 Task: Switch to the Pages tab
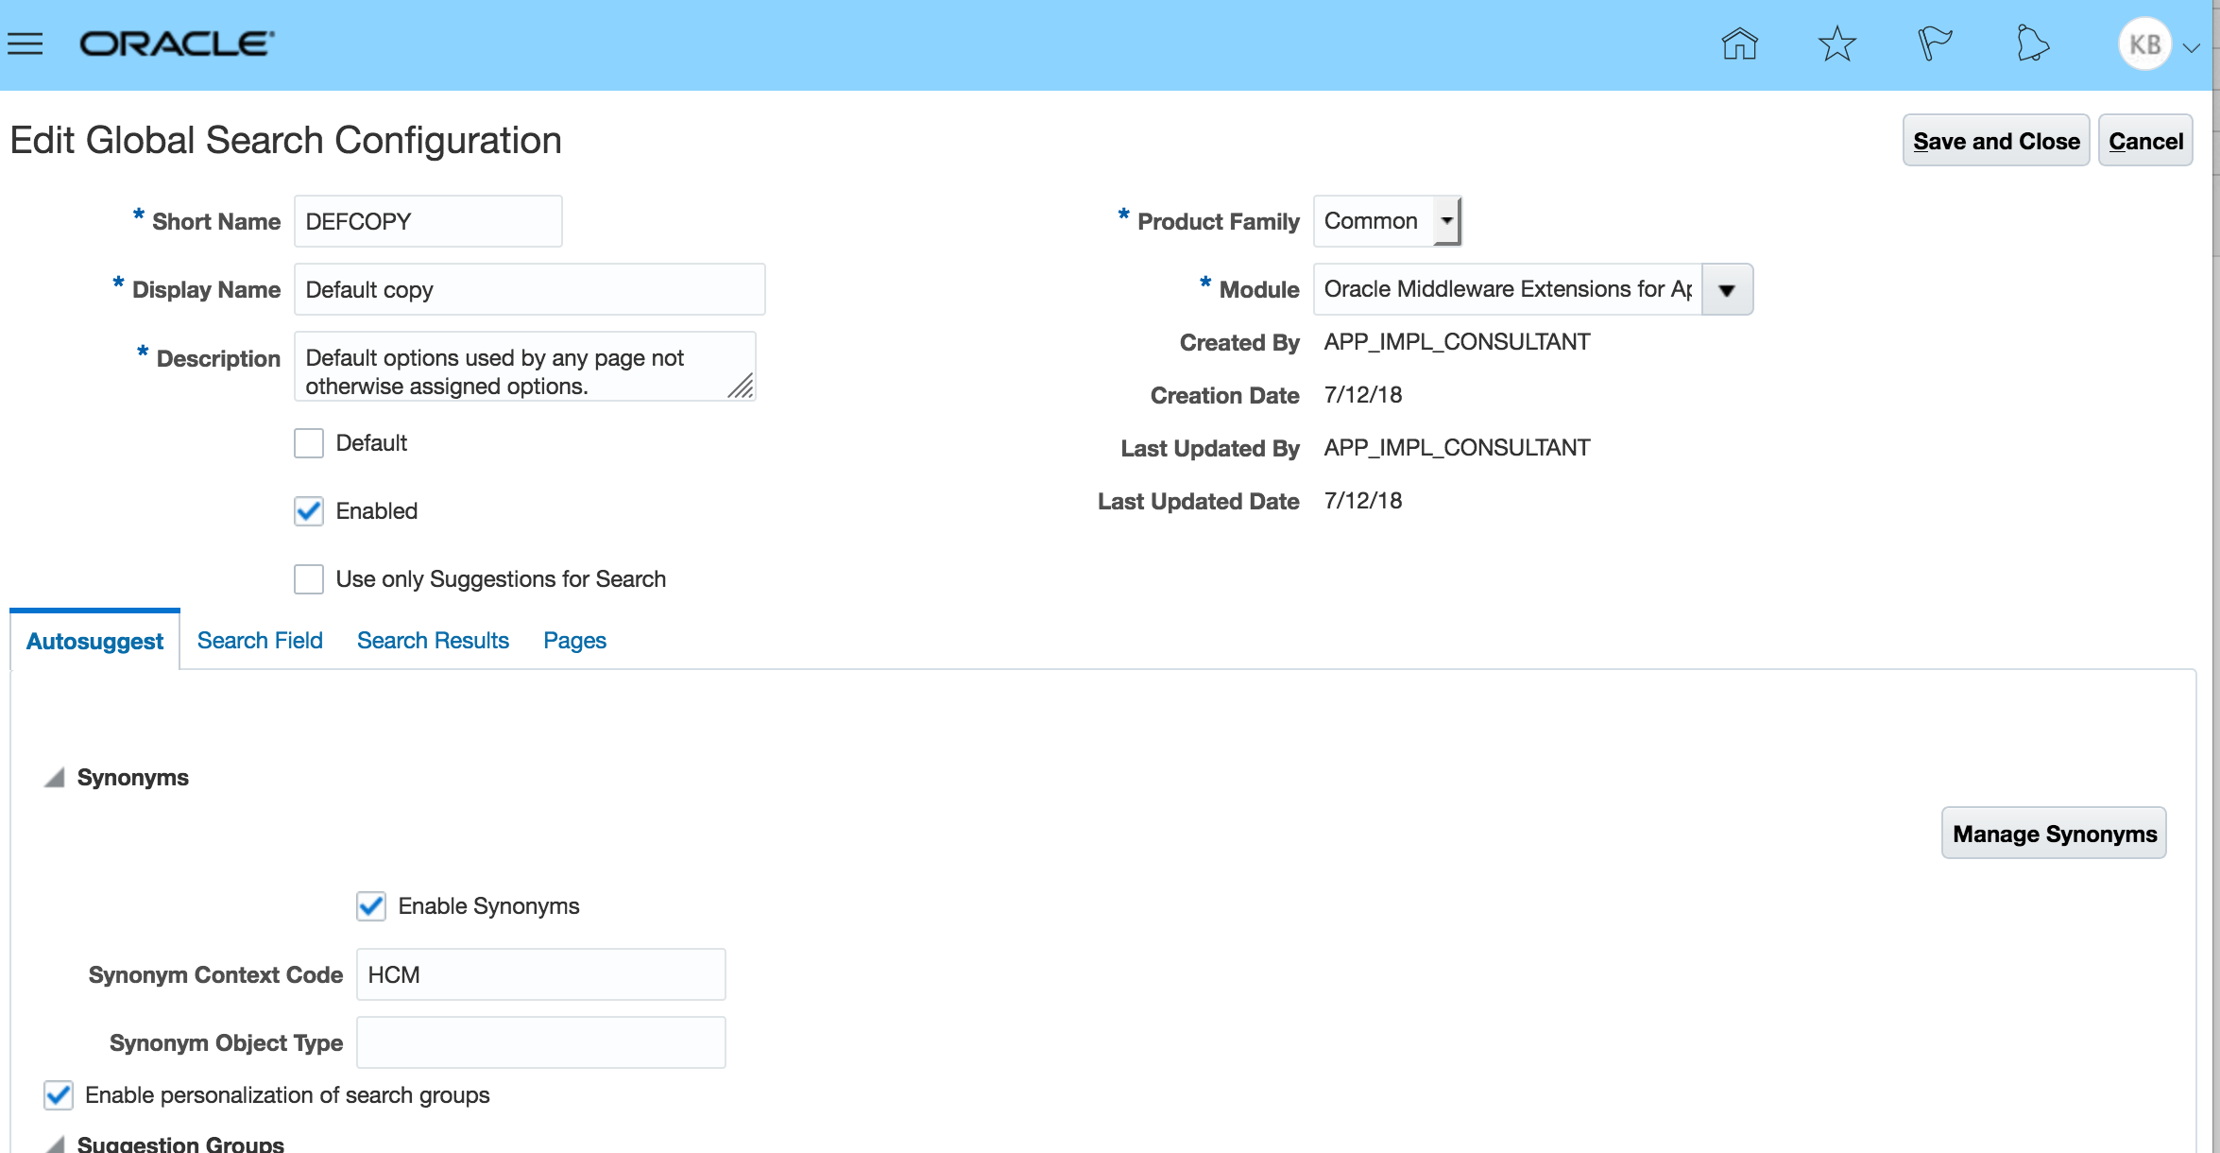[x=574, y=641]
